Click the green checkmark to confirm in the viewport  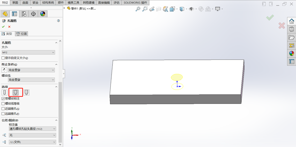click(270, 18)
